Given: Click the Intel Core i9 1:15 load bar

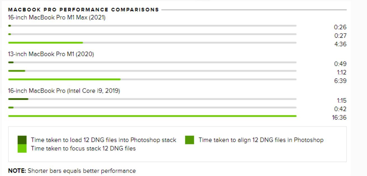Looking at the screenshot, I should click(x=18, y=99).
